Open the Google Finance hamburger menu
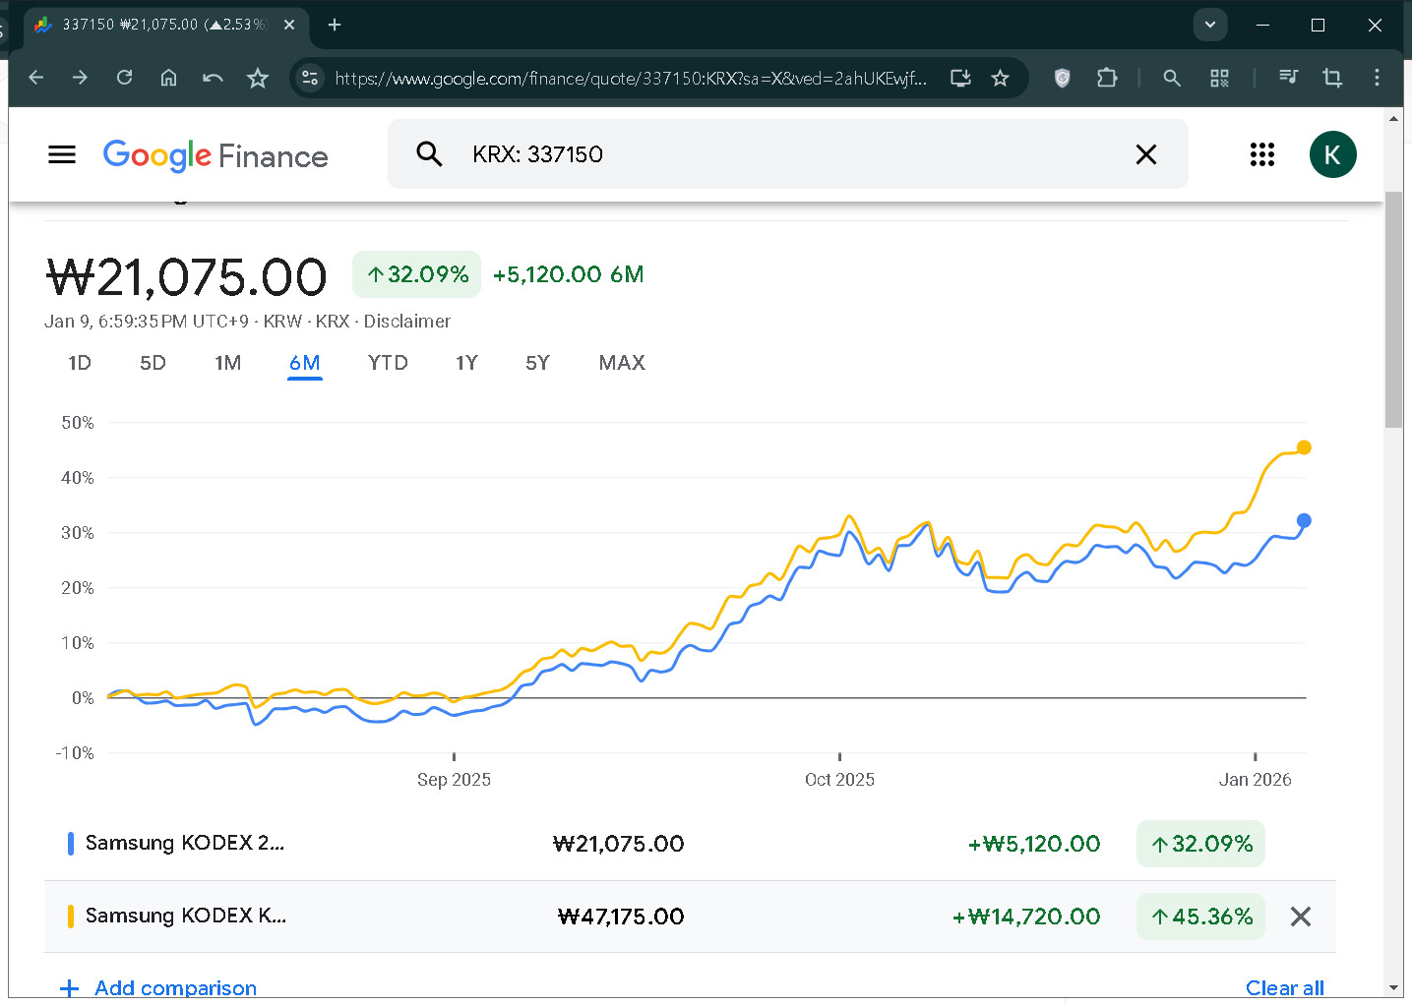This screenshot has width=1412, height=1006. coord(62,154)
